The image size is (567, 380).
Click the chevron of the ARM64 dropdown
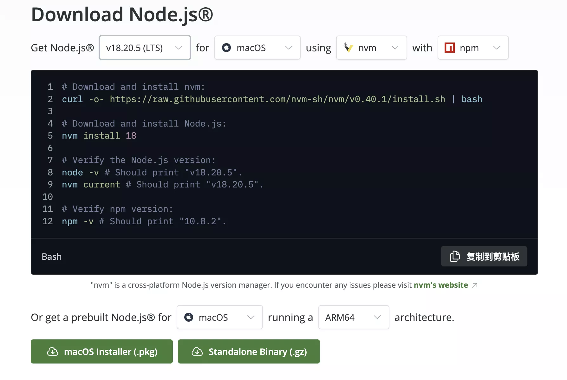(377, 317)
